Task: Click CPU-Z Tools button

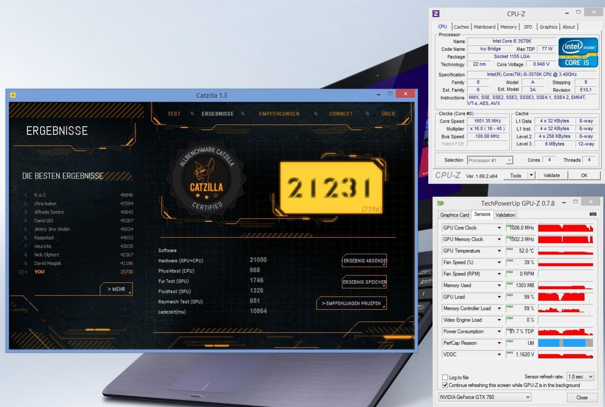Action: [515, 175]
